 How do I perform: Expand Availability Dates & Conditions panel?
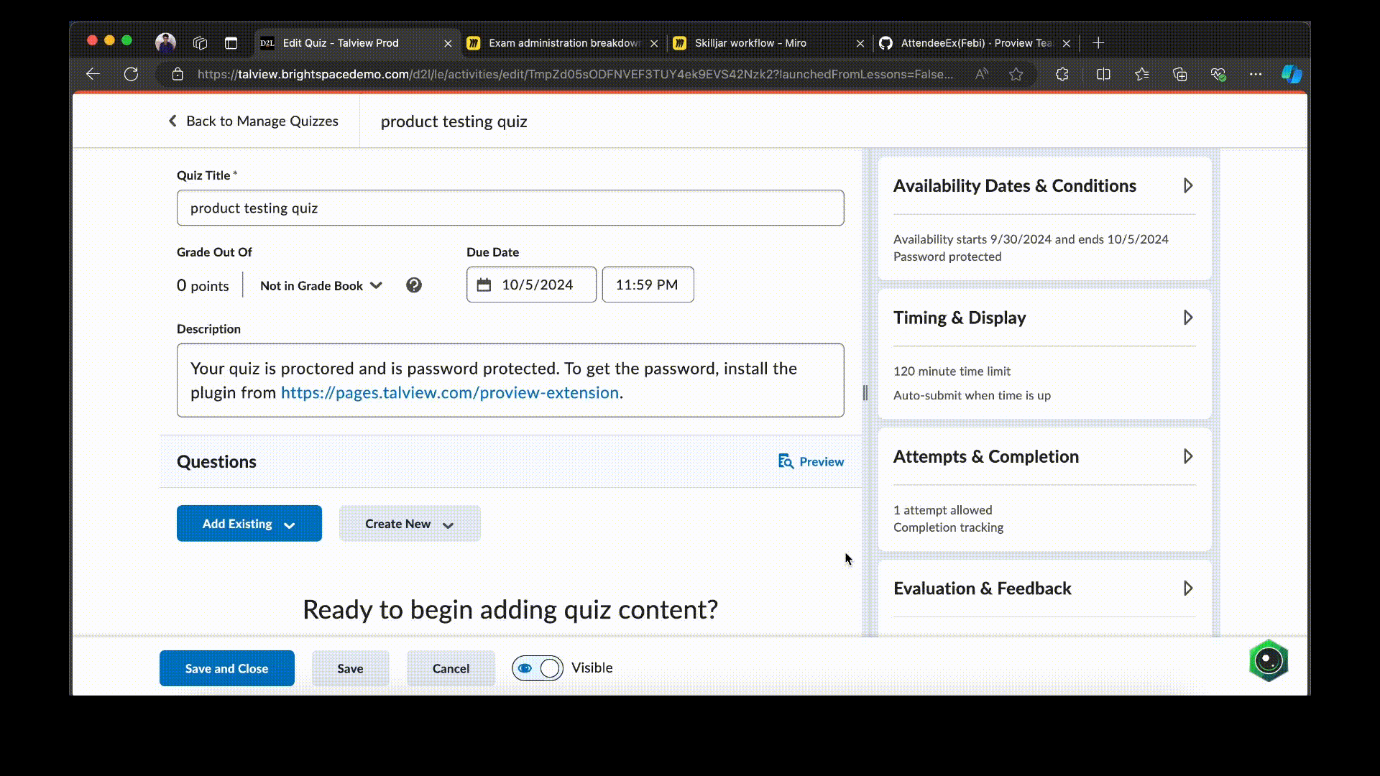pos(1187,186)
